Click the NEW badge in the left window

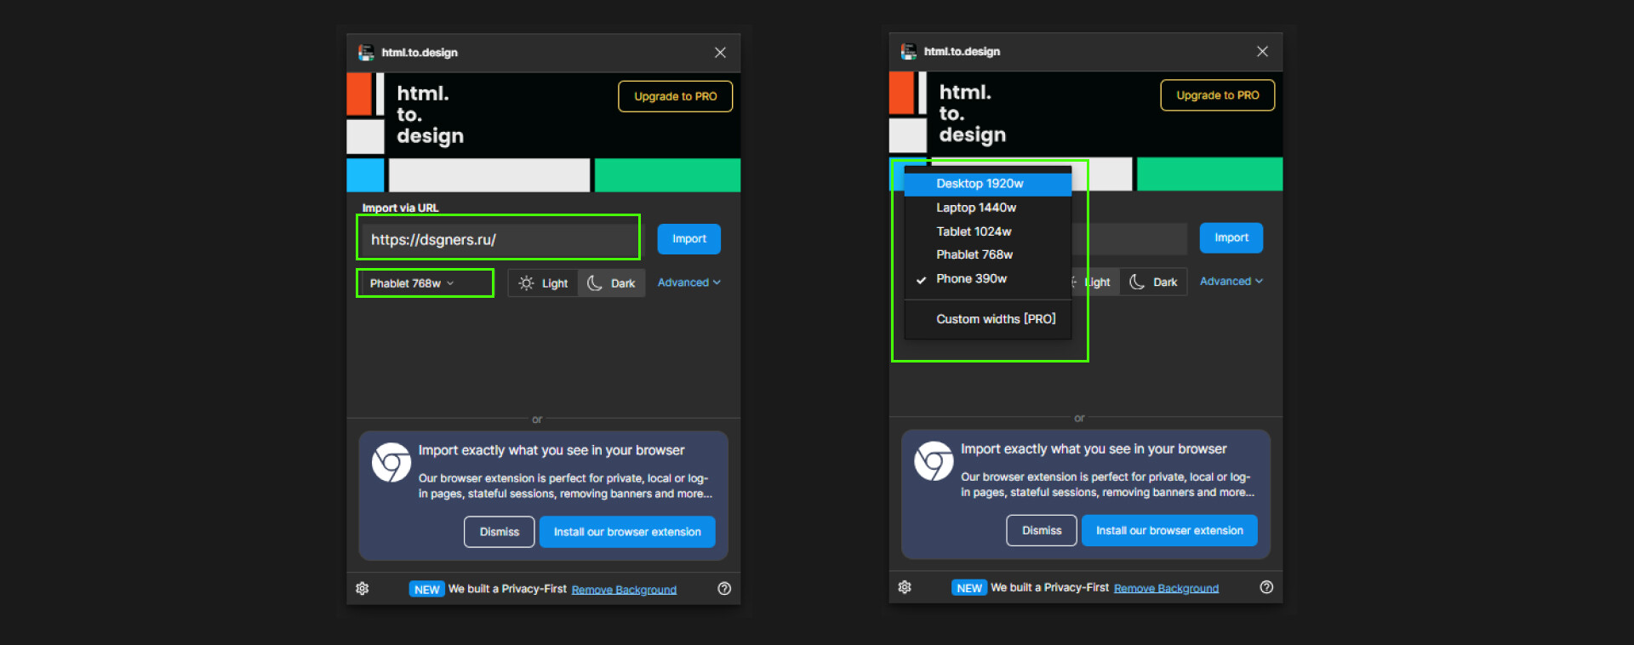[x=427, y=590]
